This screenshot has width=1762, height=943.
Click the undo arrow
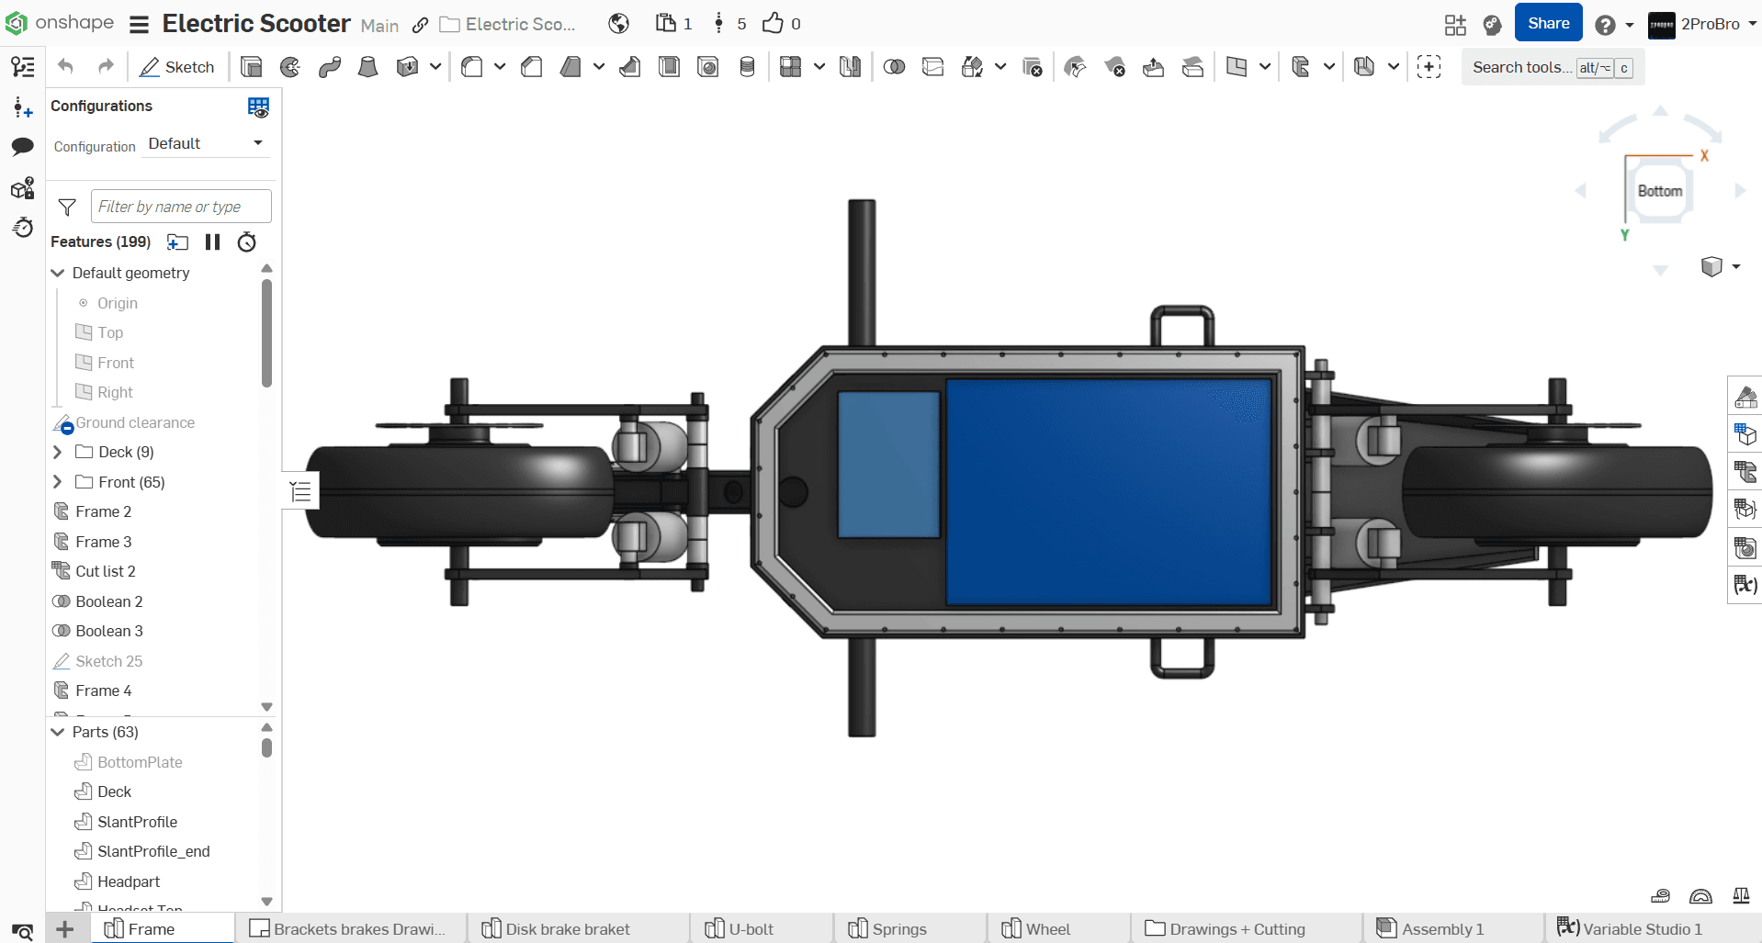(x=65, y=67)
